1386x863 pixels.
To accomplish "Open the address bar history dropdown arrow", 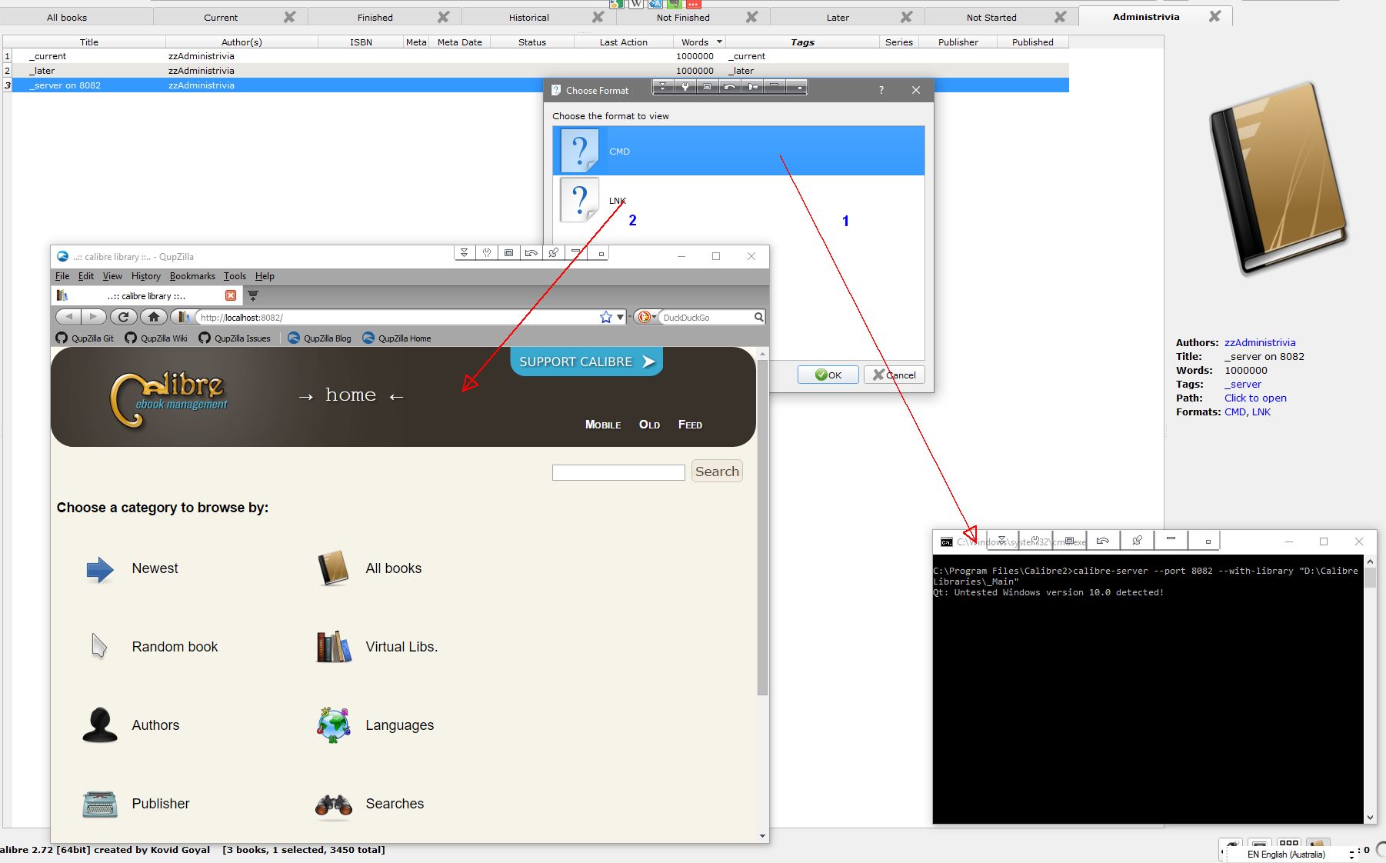I will pyautogui.click(x=620, y=317).
